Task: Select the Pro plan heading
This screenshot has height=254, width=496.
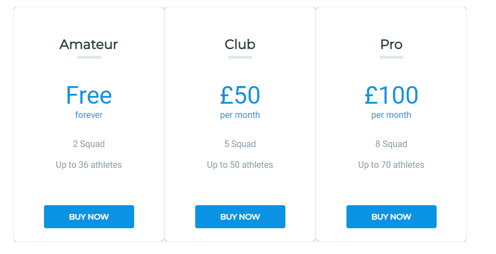Action: point(392,44)
